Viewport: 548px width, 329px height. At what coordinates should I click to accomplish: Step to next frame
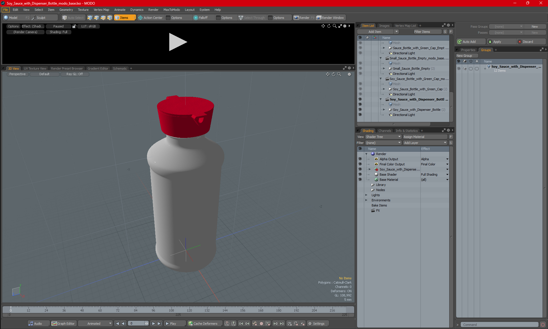point(153,324)
